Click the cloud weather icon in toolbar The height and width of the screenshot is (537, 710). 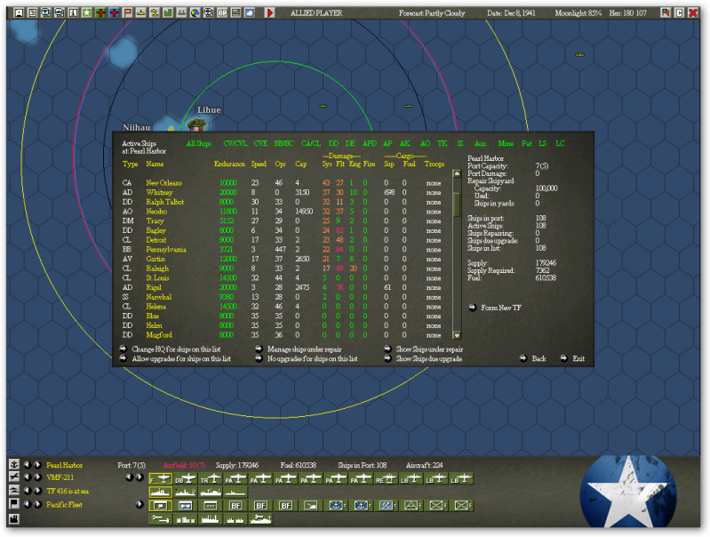[x=249, y=12]
